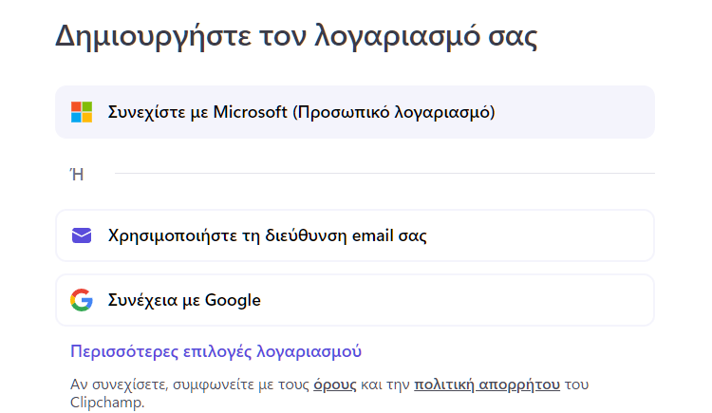The height and width of the screenshot is (413, 712).
Task: Click the Δημιουργήστε τον λογαριασμό σας heading
Action: tap(296, 36)
